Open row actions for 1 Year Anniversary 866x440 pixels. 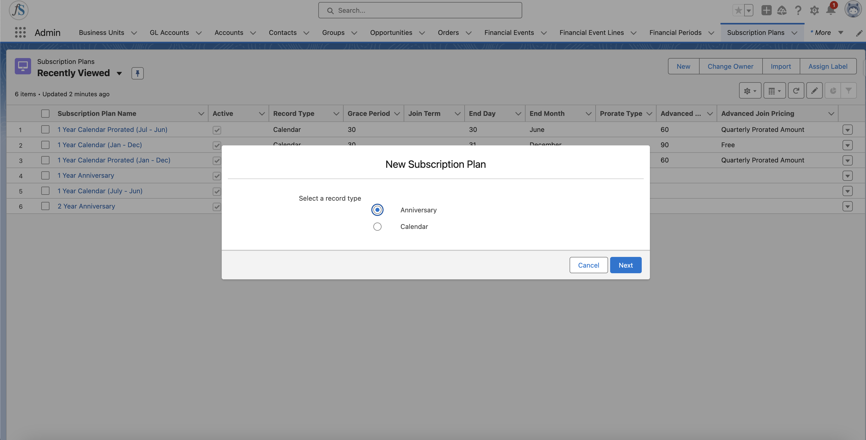tap(847, 176)
